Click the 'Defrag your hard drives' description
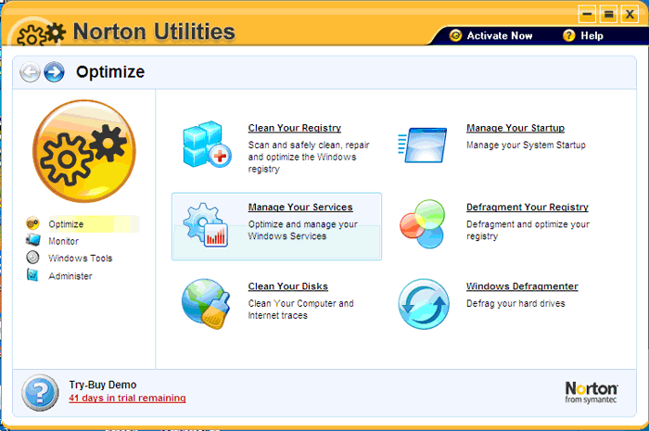This screenshot has height=431, width=649. pyautogui.click(x=515, y=304)
